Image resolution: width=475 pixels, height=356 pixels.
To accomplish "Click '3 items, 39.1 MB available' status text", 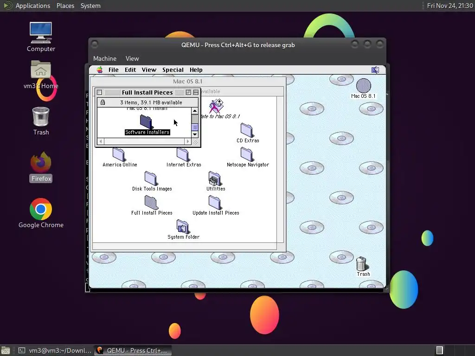I will (151, 102).
